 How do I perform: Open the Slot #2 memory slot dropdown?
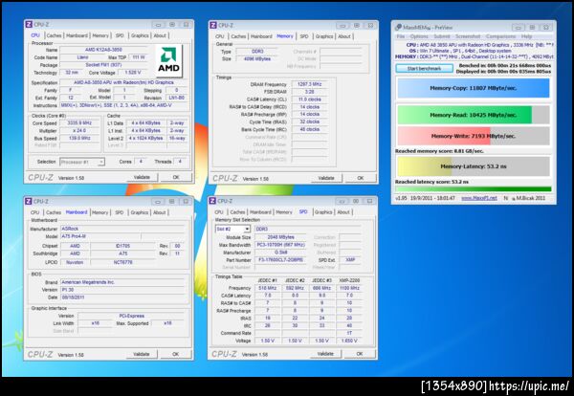click(x=232, y=229)
